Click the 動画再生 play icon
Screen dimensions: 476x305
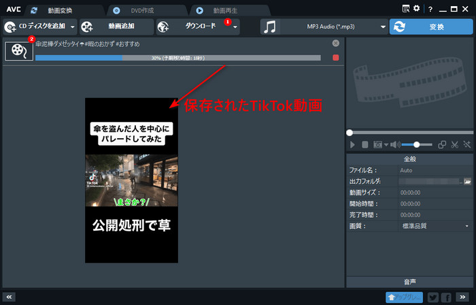[x=199, y=11]
